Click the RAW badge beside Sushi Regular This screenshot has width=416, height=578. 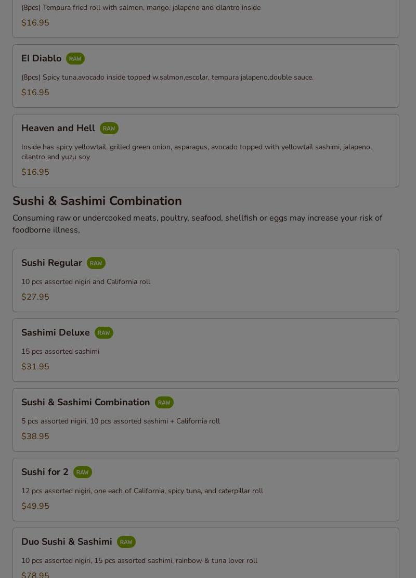[x=96, y=263]
